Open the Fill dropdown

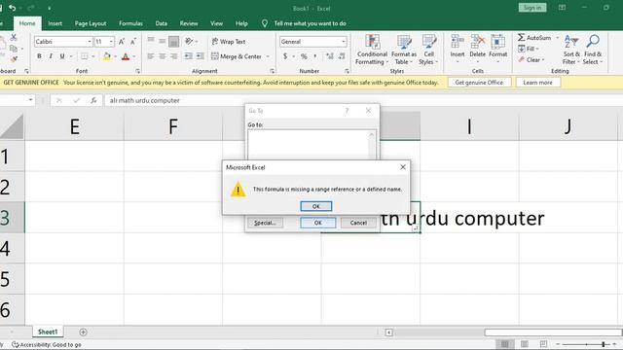click(x=529, y=49)
